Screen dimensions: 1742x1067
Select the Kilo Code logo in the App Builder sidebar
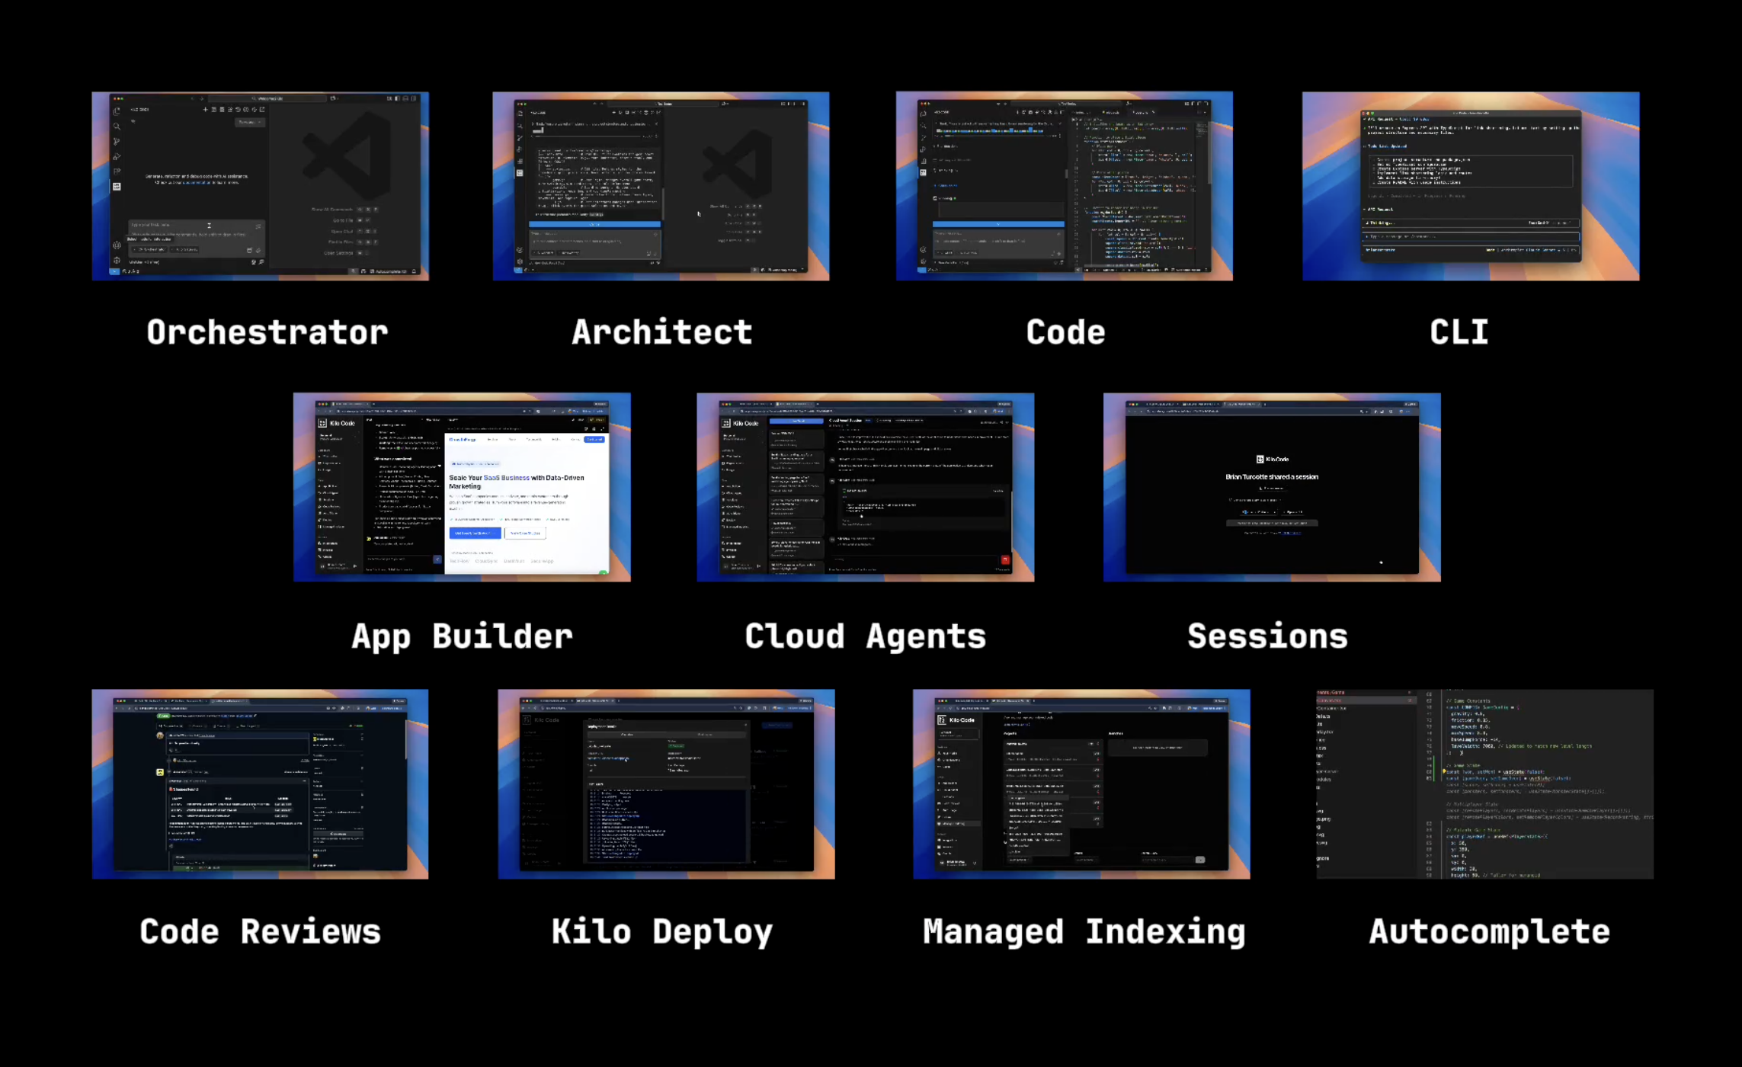tap(322, 423)
